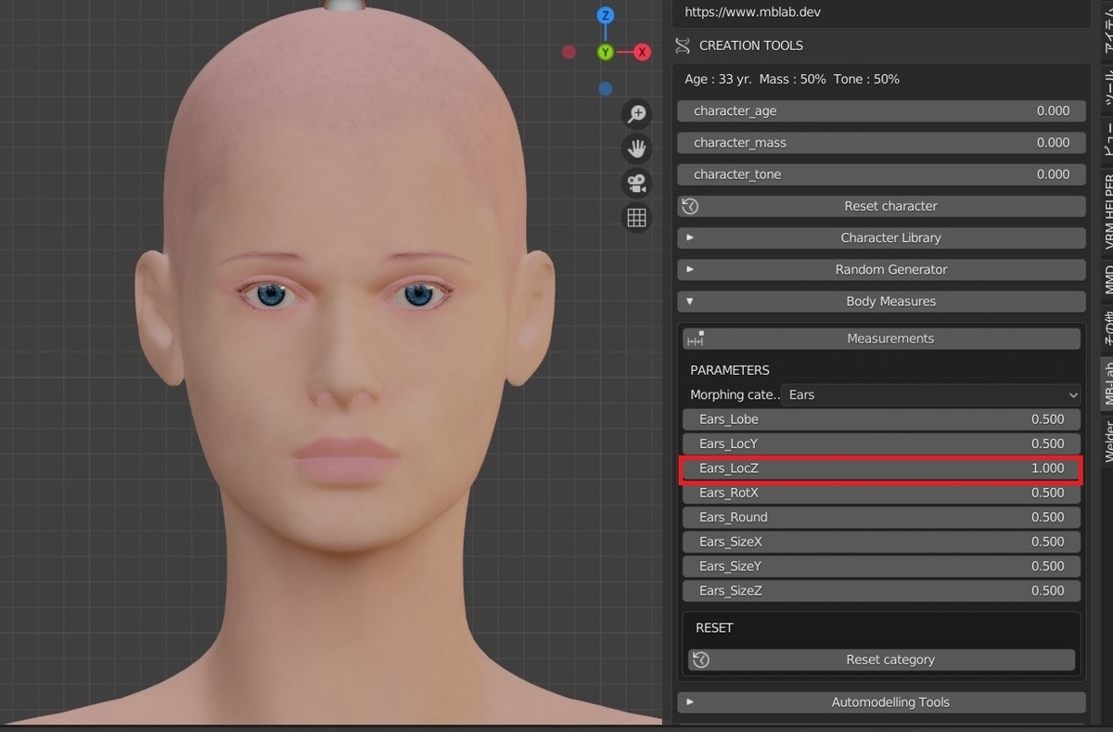Click the negative Z blue gizmo dot

[x=605, y=89]
